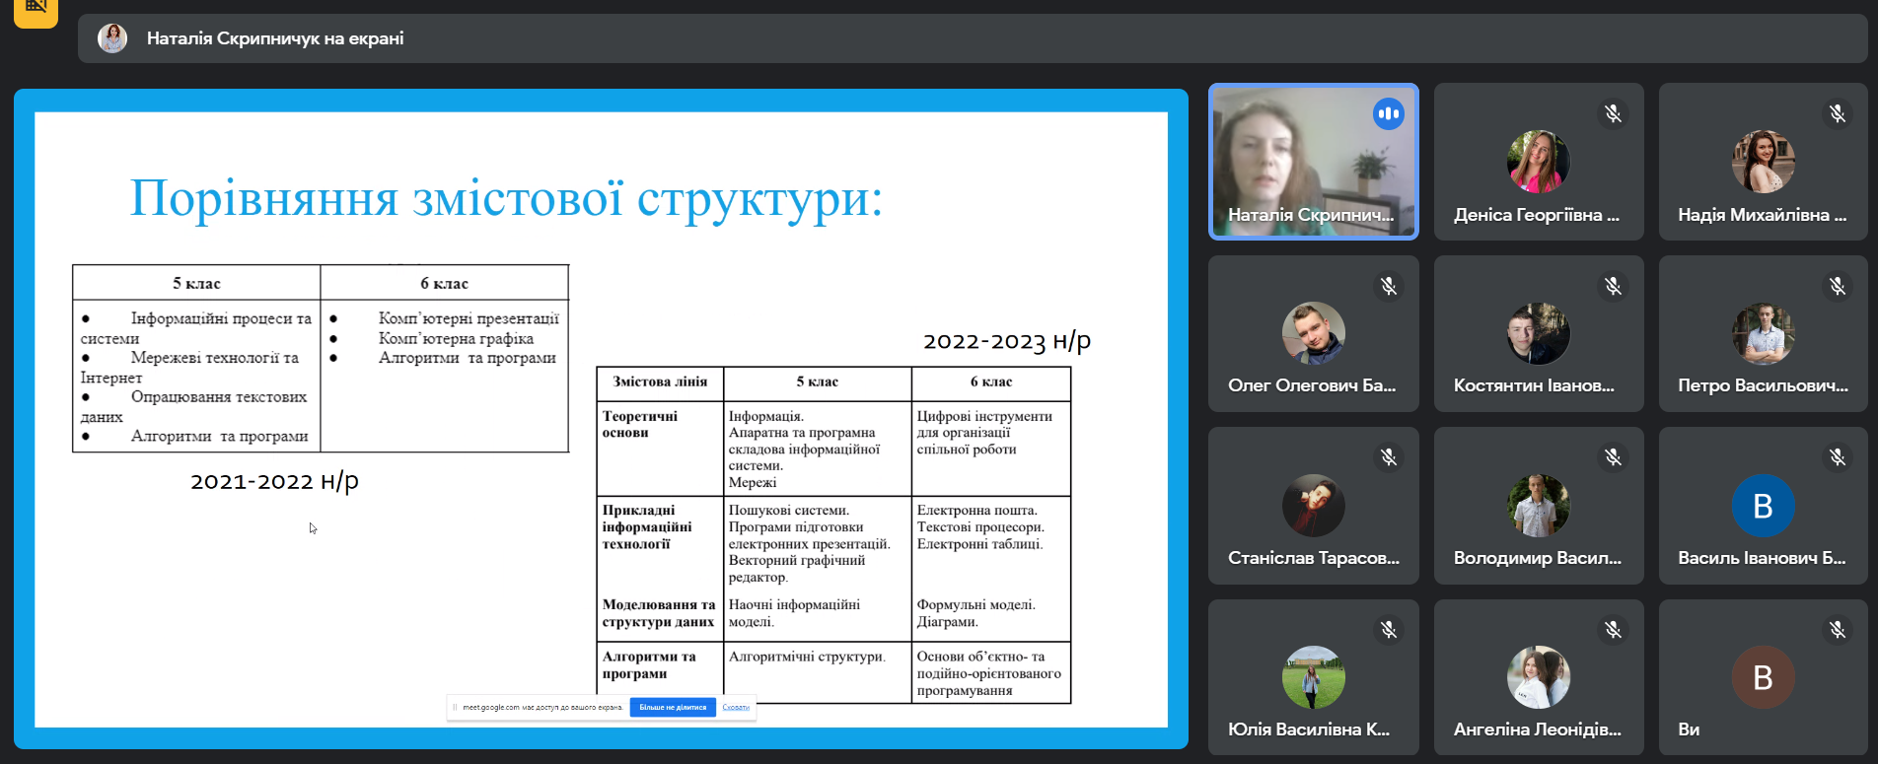This screenshot has height=764, width=1878.
Task: Click 'Моделювання та структури даних' row label
Action: pyautogui.click(x=658, y=613)
